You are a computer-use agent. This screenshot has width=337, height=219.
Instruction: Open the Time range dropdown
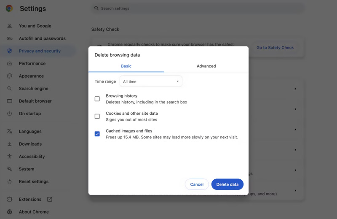(151, 81)
